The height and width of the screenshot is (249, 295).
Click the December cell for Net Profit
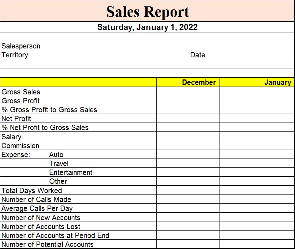click(188, 119)
